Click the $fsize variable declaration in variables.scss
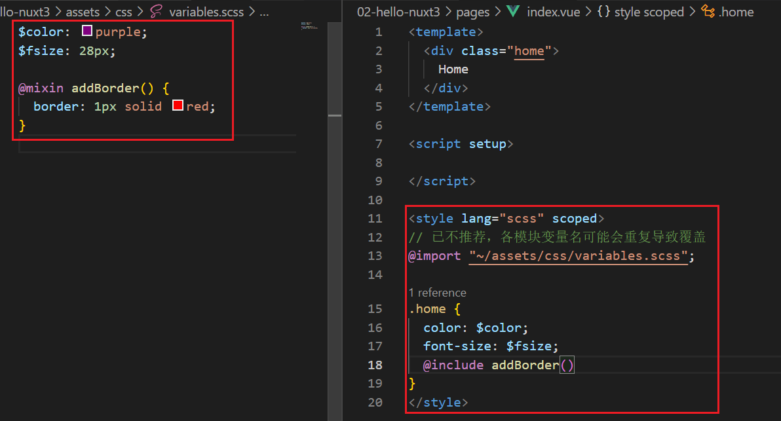Screen dimensions: 781x421 (x=41, y=51)
